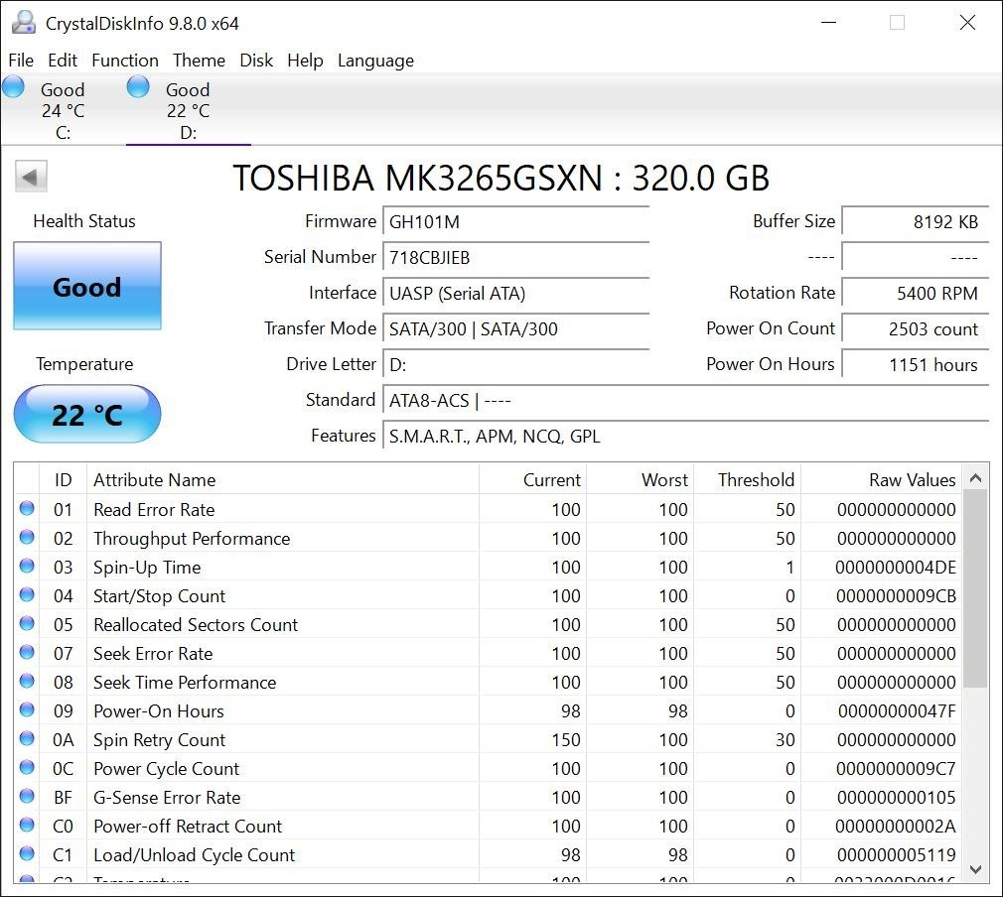Click the 22 °C temperature button

click(87, 415)
